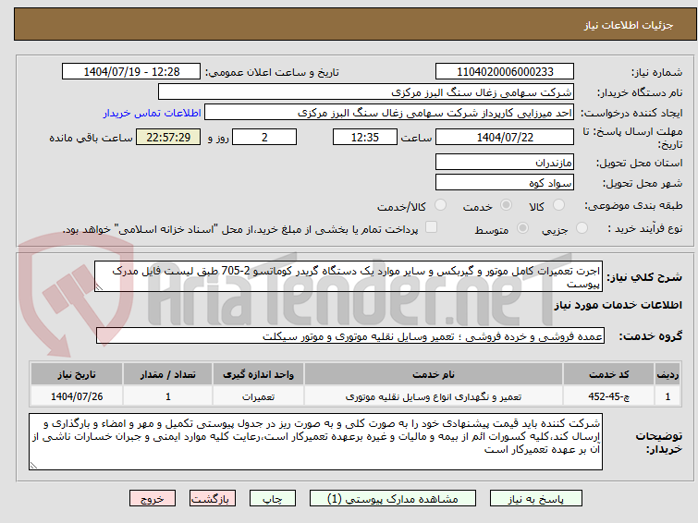Select the خدمت radio button
This screenshot has height=523, width=698.
click(x=506, y=205)
